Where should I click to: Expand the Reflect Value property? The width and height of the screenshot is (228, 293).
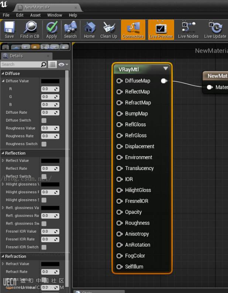click(3, 161)
